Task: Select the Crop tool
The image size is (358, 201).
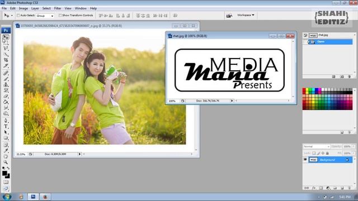Action: pyautogui.click(x=6, y=60)
